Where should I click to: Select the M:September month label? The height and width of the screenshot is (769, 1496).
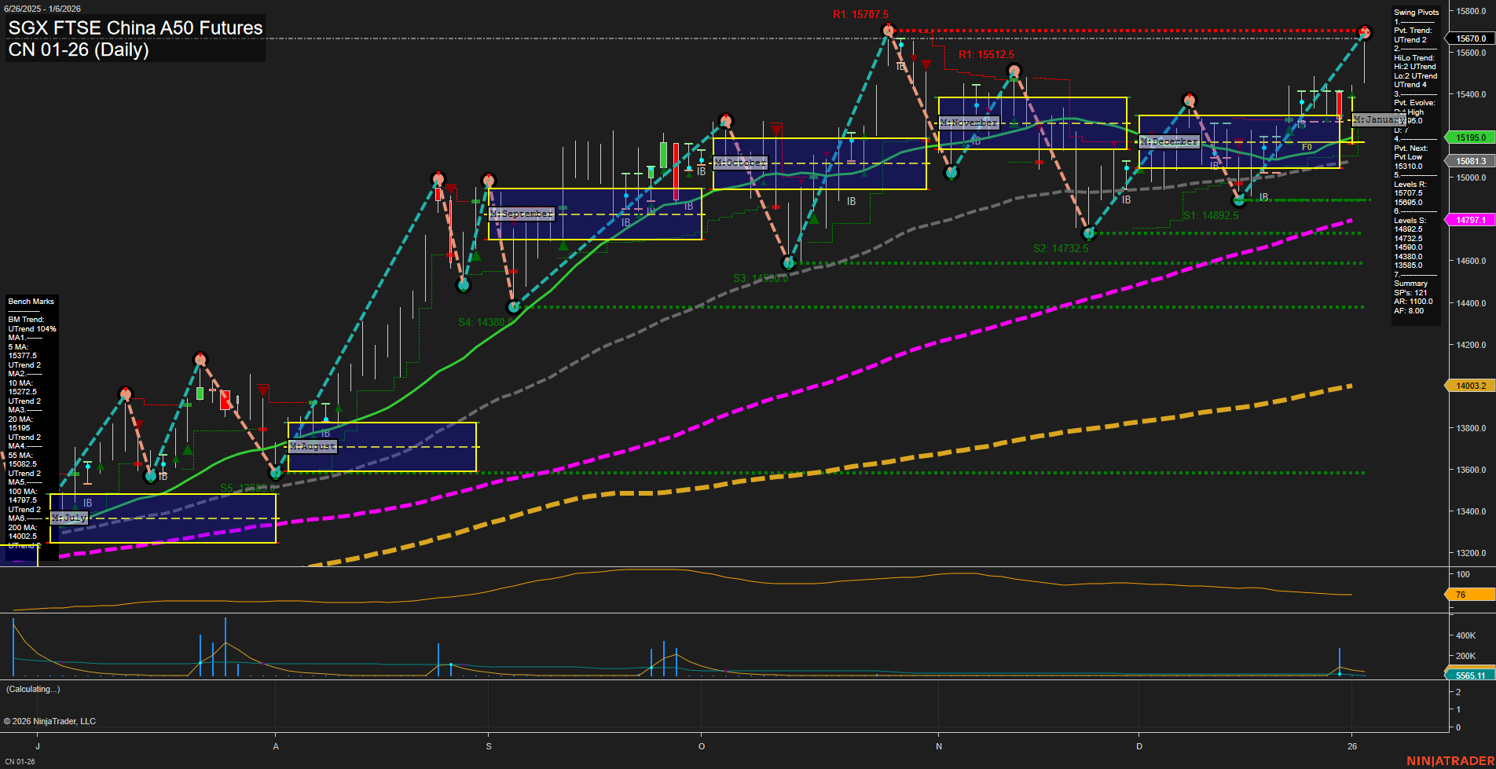[521, 213]
